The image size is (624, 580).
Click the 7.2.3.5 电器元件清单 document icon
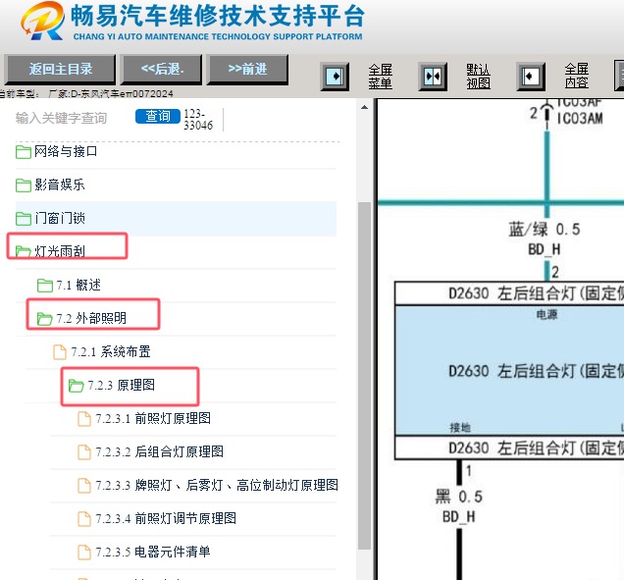[x=84, y=553]
